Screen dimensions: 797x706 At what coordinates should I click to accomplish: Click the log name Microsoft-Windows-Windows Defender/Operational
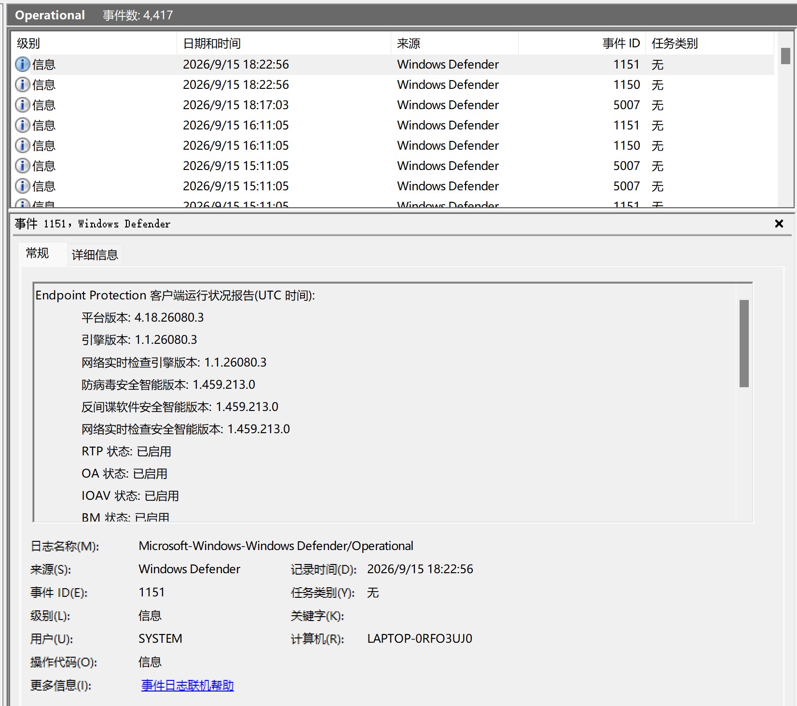(x=275, y=546)
